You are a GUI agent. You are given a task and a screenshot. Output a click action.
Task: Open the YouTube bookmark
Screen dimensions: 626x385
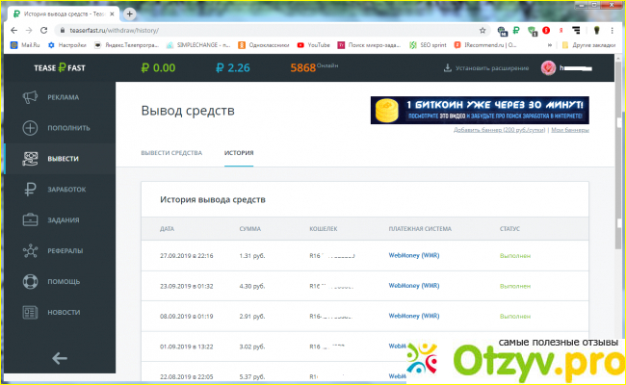click(x=314, y=44)
